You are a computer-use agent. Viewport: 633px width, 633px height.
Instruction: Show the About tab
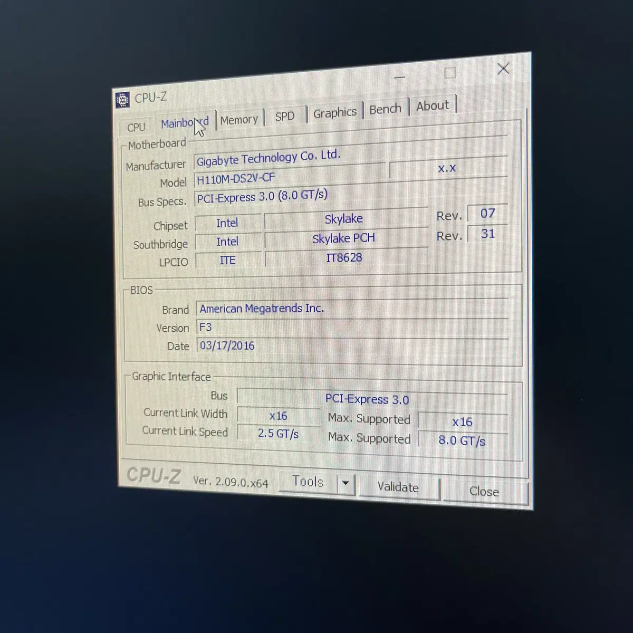click(x=433, y=106)
